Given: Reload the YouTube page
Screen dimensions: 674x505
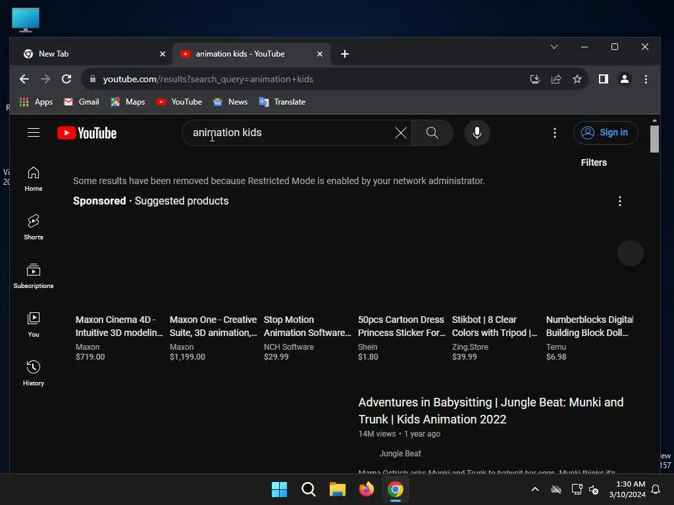Looking at the screenshot, I should (66, 79).
